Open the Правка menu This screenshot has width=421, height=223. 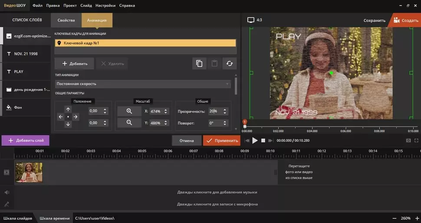[x=53, y=5]
